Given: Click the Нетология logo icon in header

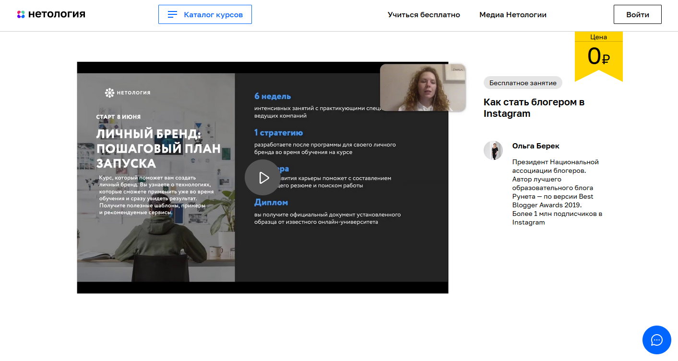Looking at the screenshot, I should (21, 14).
